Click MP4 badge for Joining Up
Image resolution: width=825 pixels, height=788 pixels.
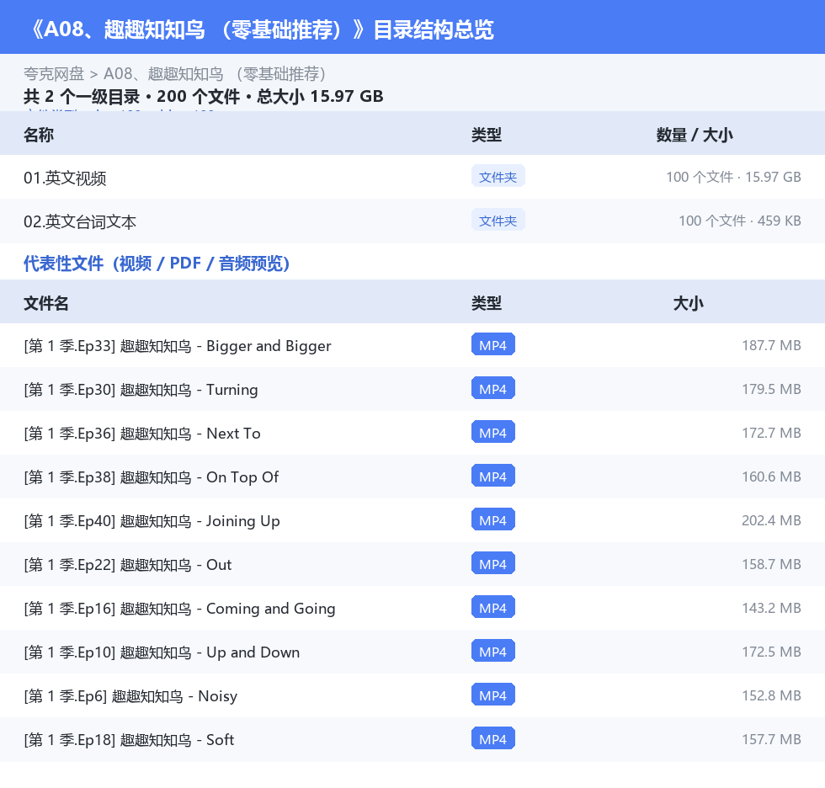pos(493,519)
